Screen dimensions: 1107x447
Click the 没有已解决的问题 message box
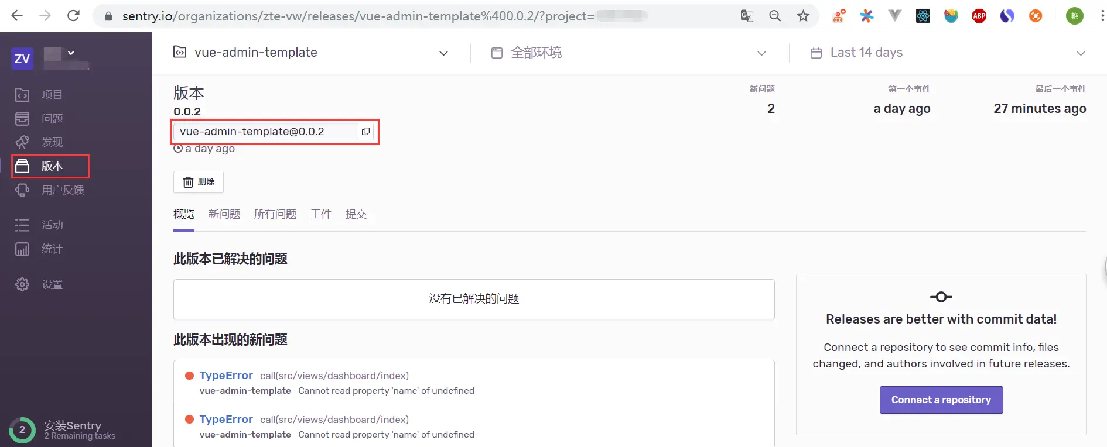(x=474, y=299)
